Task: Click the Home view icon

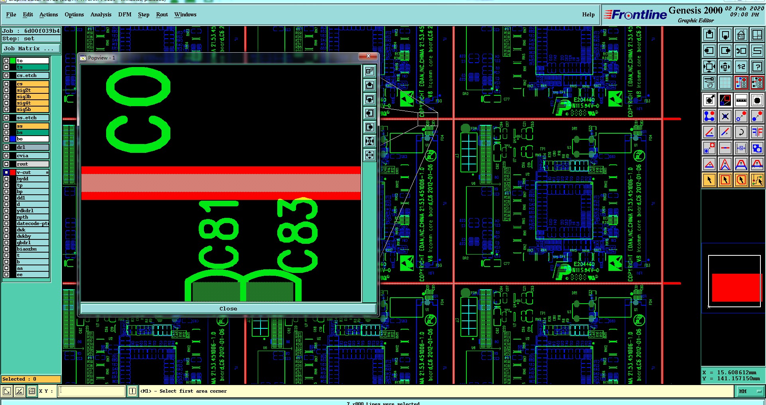Action: (x=741, y=35)
